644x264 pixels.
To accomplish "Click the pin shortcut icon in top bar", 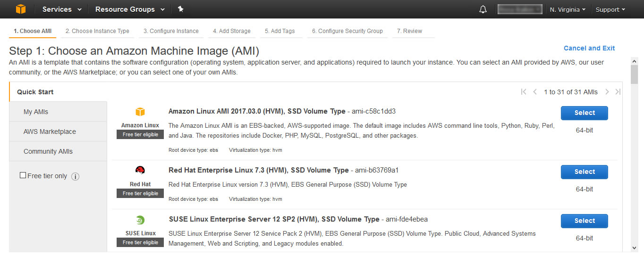I will (180, 9).
